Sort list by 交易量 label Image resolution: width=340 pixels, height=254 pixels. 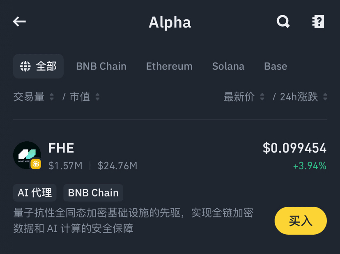29,97
